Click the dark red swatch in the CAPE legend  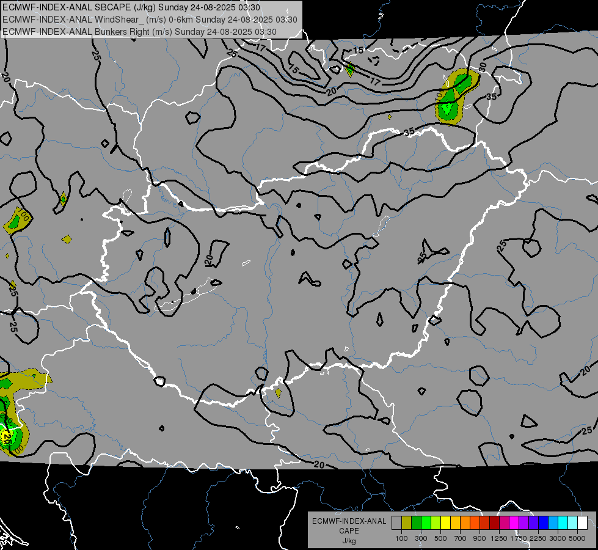pos(494,522)
